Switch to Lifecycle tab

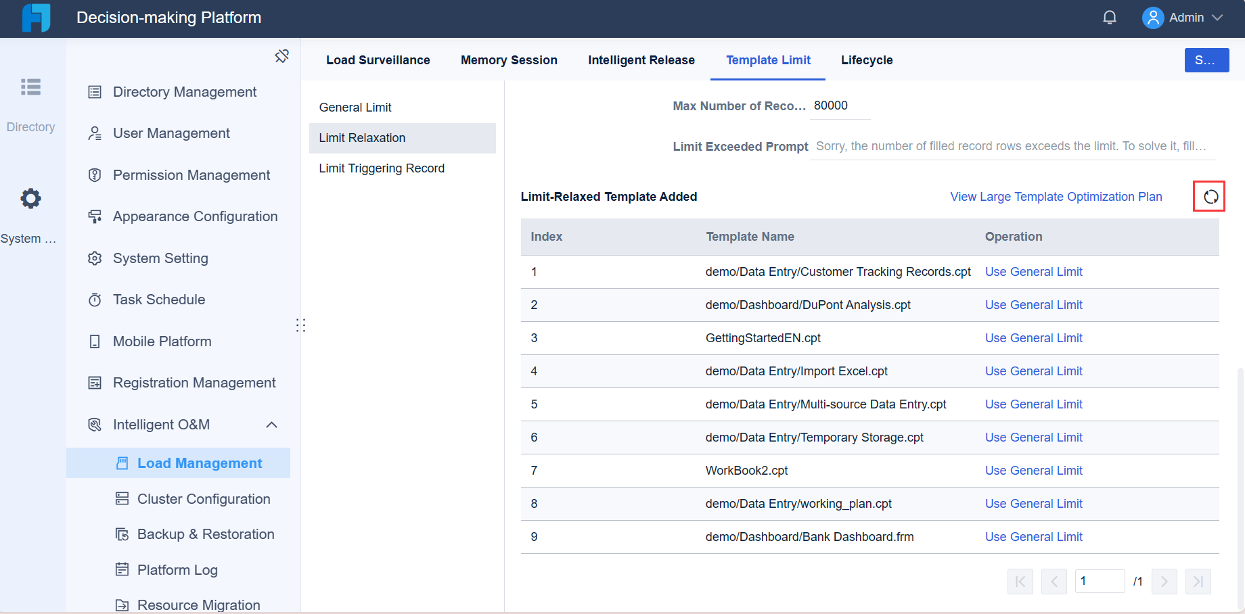pos(867,60)
